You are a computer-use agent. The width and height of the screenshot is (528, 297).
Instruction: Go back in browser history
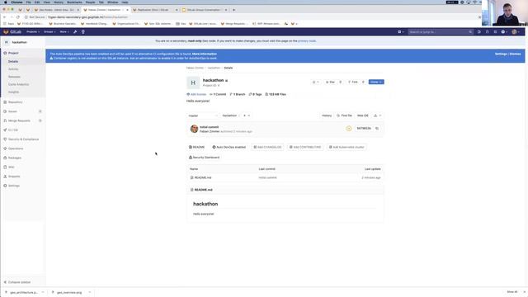tap(4, 16)
